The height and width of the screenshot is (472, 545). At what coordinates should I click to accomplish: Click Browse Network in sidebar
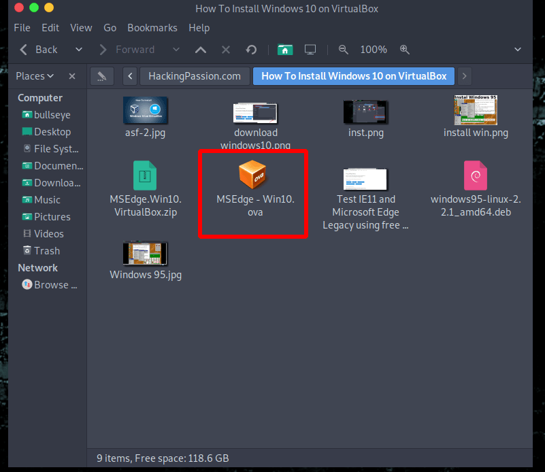(x=50, y=285)
